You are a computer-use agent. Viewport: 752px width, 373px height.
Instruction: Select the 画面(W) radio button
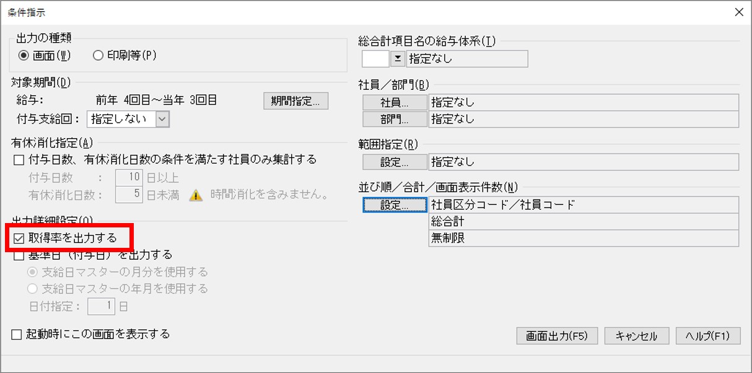24,55
